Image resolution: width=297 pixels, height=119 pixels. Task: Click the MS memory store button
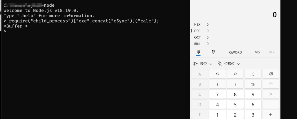pos(257,52)
